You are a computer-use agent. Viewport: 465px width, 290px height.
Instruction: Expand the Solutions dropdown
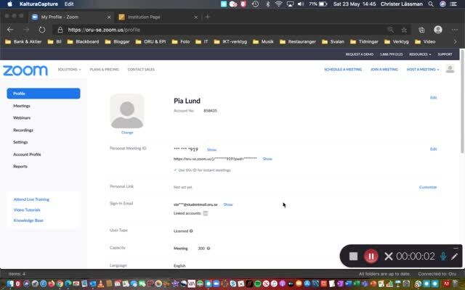click(x=69, y=70)
